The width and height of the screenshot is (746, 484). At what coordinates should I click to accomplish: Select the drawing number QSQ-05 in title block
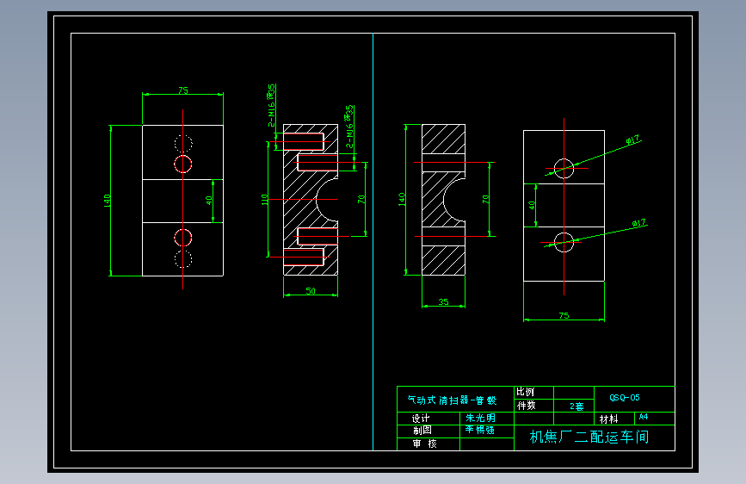(x=624, y=398)
